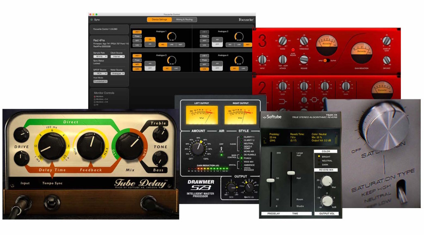The height and width of the screenshot is (235, 424).
Task: Toggle the Air switch on Analogue 2
Action: pyautogui.click(x=217, y=42)
